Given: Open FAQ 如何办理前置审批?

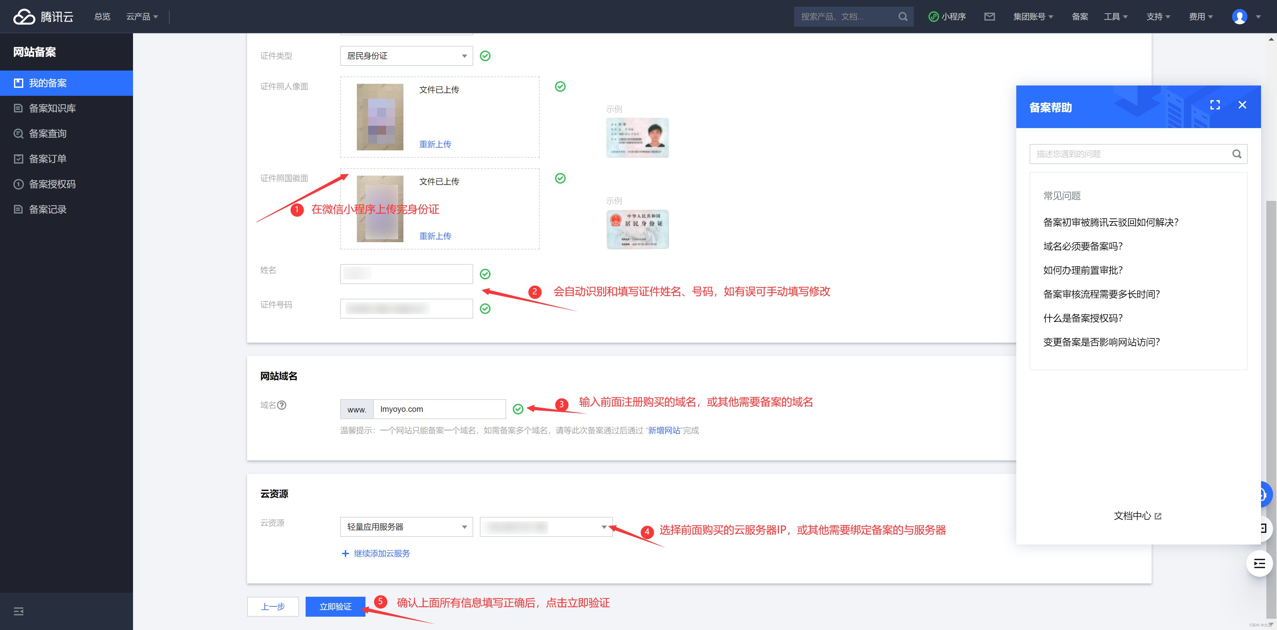Looking at the screenshot, I should pyautogui.click(x=1083, y=270).
